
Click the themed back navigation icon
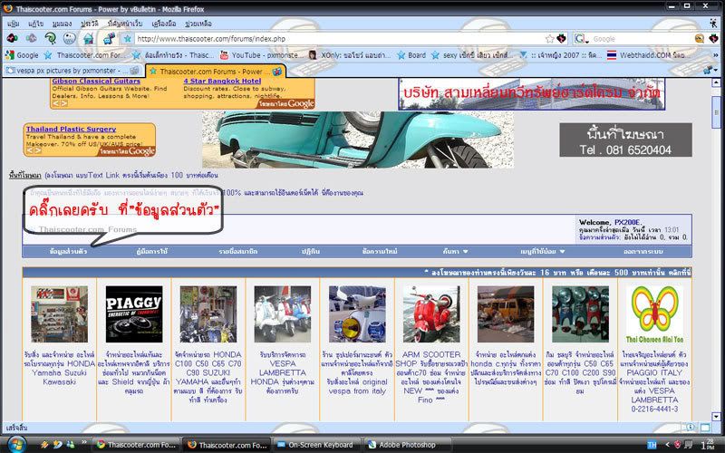12,39
